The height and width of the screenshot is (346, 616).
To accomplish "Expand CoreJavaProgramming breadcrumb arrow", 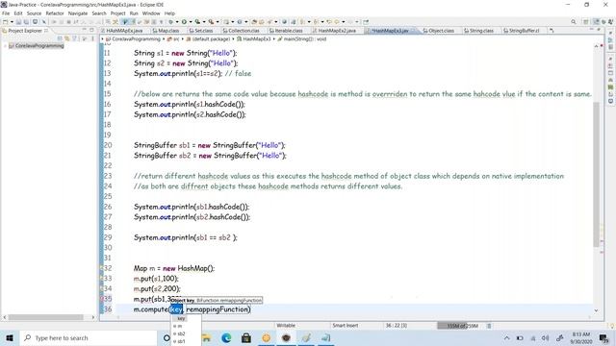I will (164, 38).
